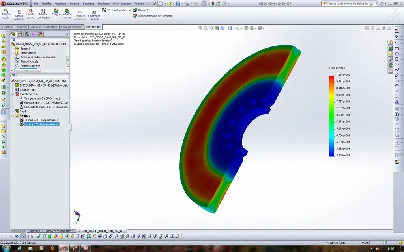Open the Simulation menu in menu bar
Screen dimensions: 404x252
pos(104,4)
